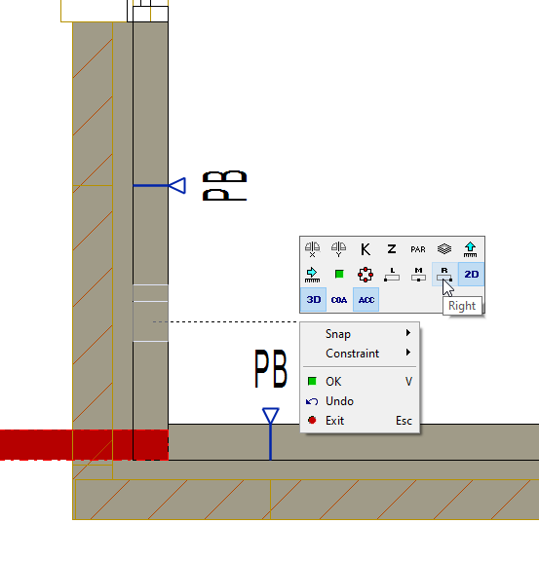539x561 pixels.
Task: Toggle the 3D mode button
Action: pos(314,299)
